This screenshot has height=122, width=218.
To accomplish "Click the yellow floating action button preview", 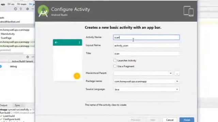I will coord(77,76).
